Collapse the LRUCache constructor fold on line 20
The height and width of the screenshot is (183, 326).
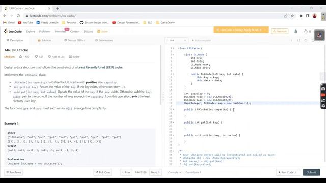(x=174, y=109)
